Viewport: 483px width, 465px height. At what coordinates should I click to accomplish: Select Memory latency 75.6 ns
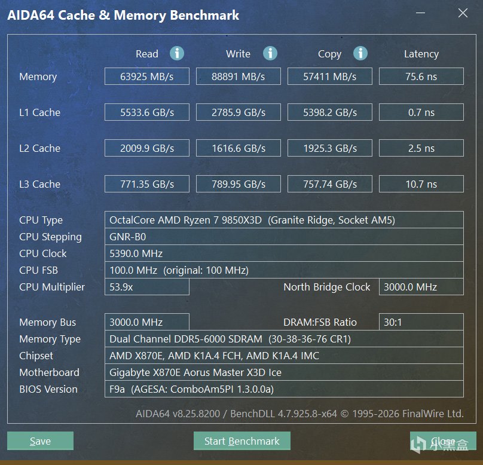coord(421,76)
